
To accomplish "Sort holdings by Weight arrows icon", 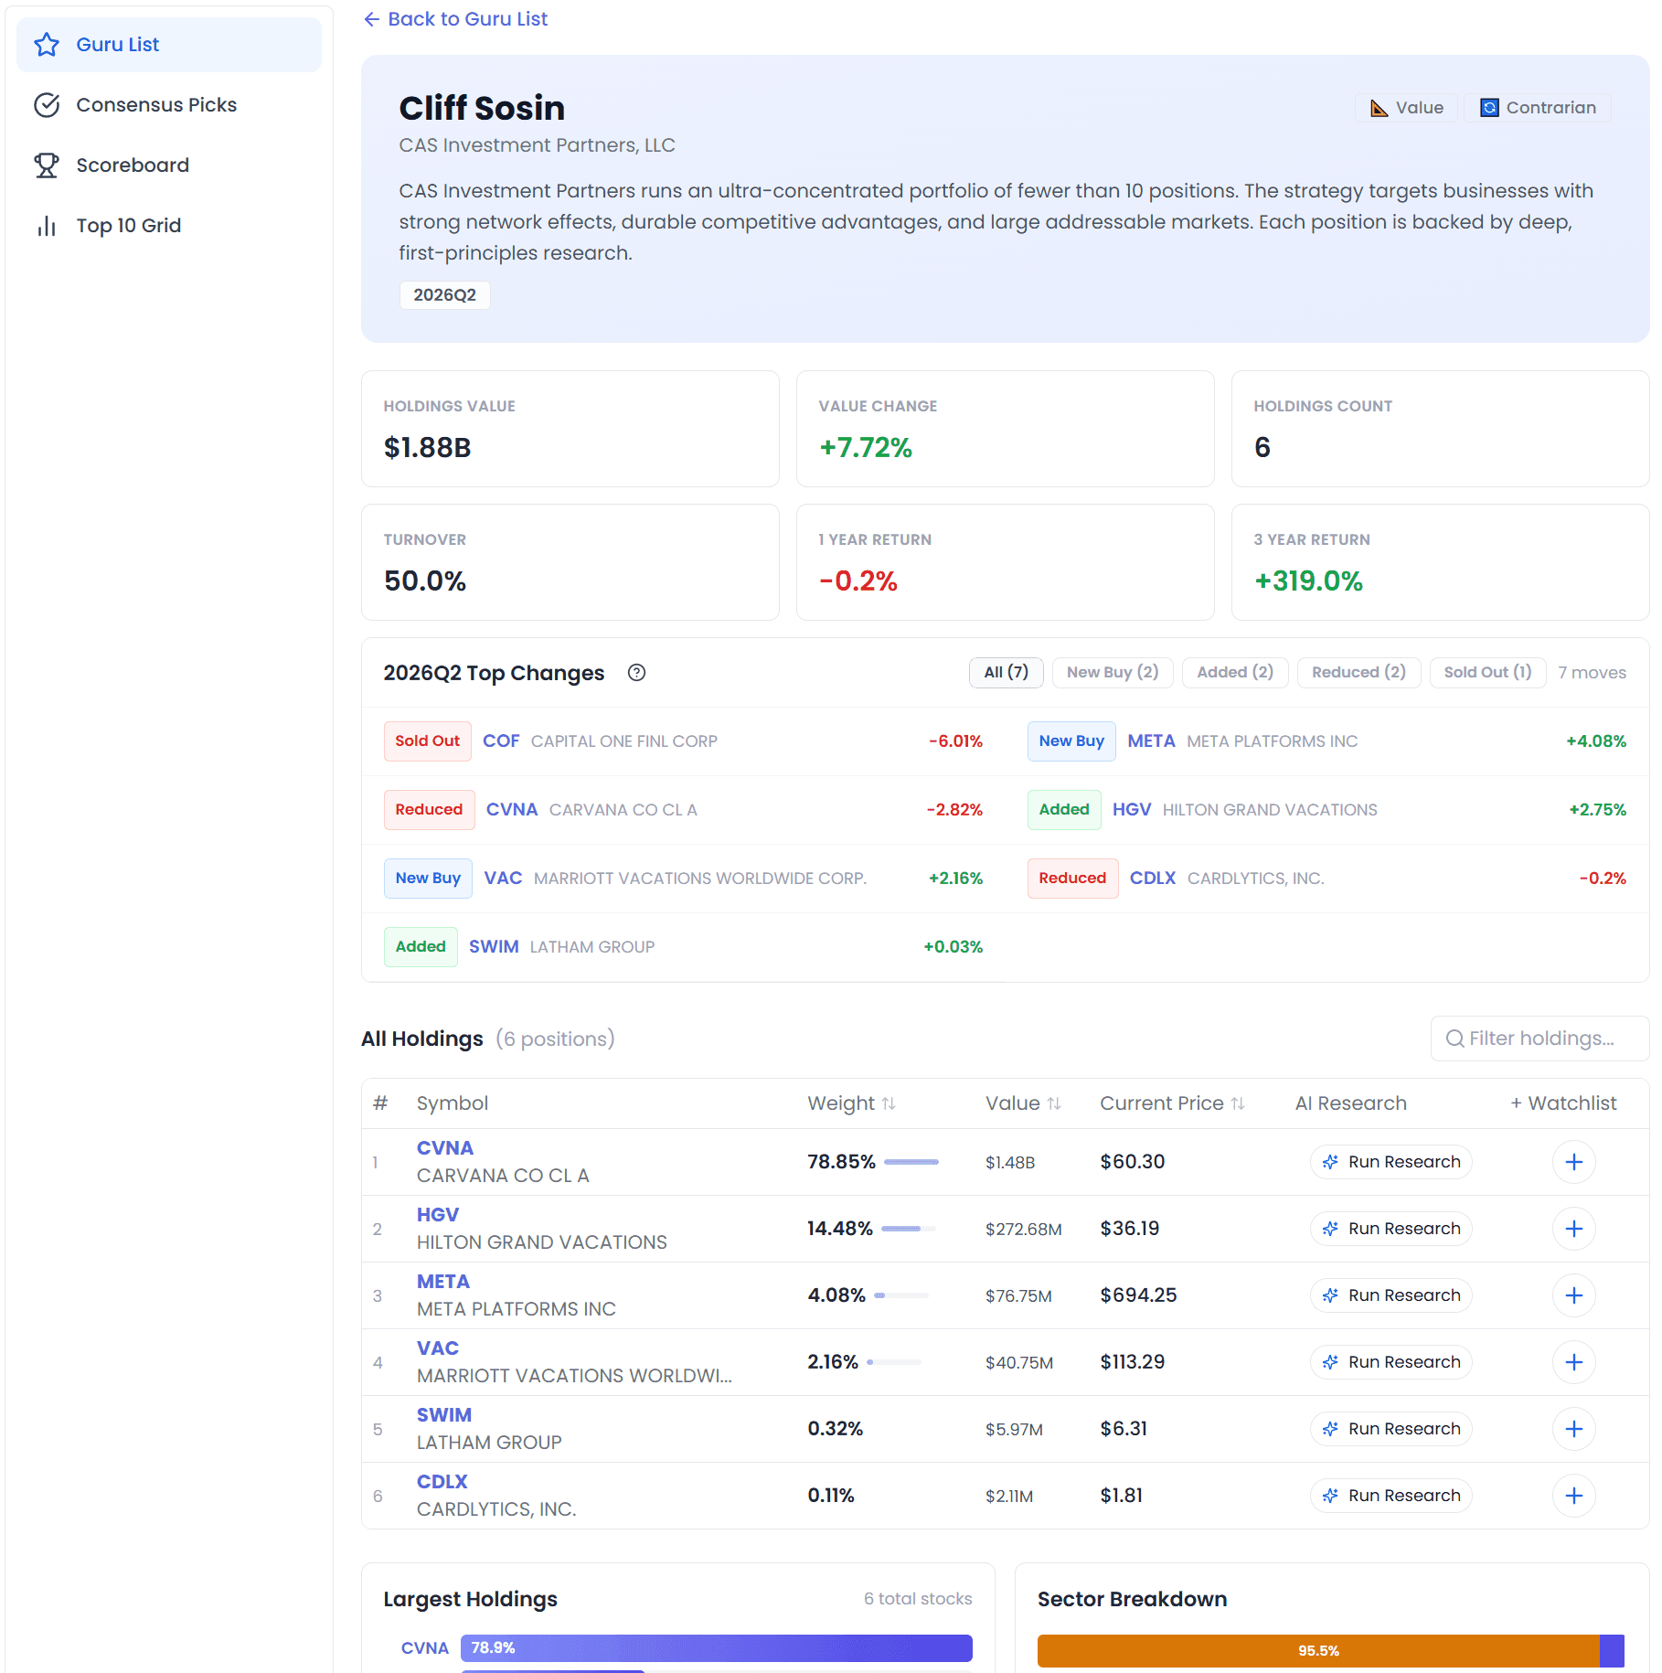I will click(x=889, y=1103).
